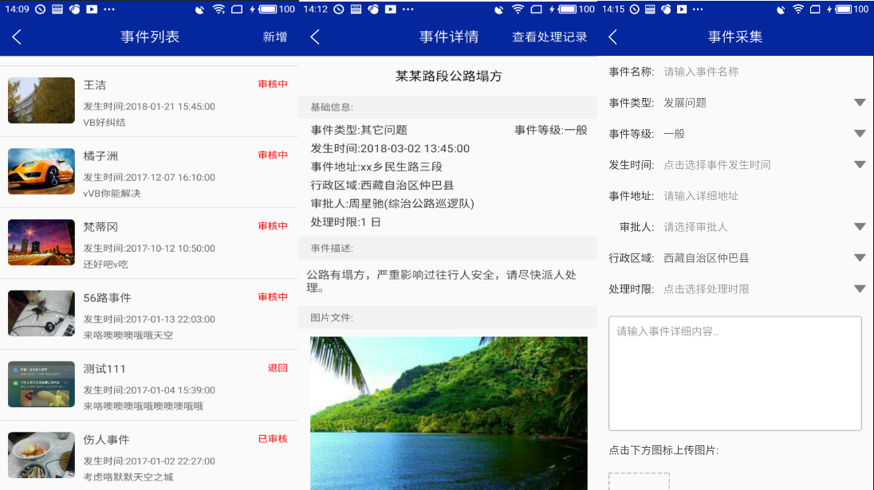Open the 56路事件 thumbnail

[41, 313]
